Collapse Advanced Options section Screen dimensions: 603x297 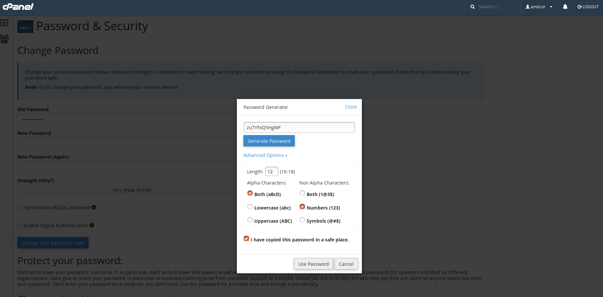click(x=265, y=155)
